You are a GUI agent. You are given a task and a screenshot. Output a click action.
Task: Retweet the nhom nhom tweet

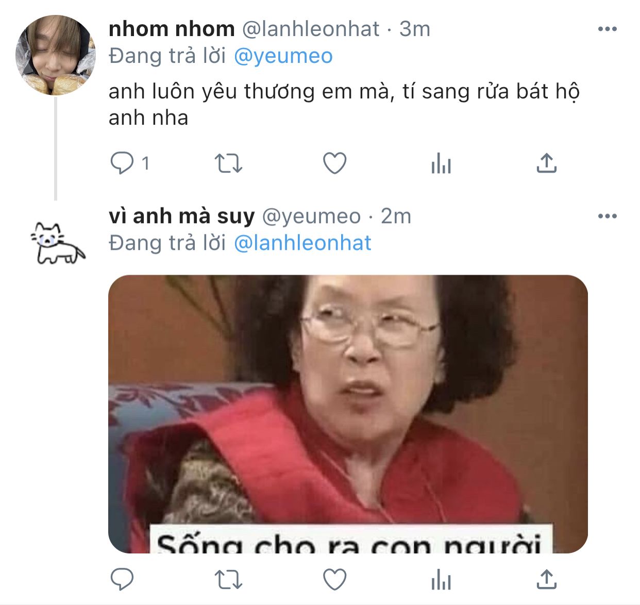point(228,163)
